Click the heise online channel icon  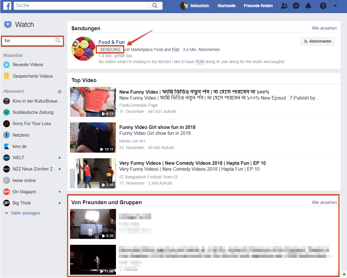tap(7, 180)
